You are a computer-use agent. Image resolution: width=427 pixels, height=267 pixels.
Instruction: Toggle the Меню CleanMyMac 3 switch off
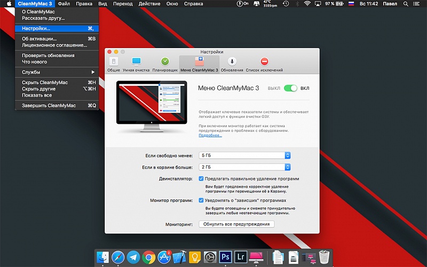pyautogui.click(x=290, y=88)
